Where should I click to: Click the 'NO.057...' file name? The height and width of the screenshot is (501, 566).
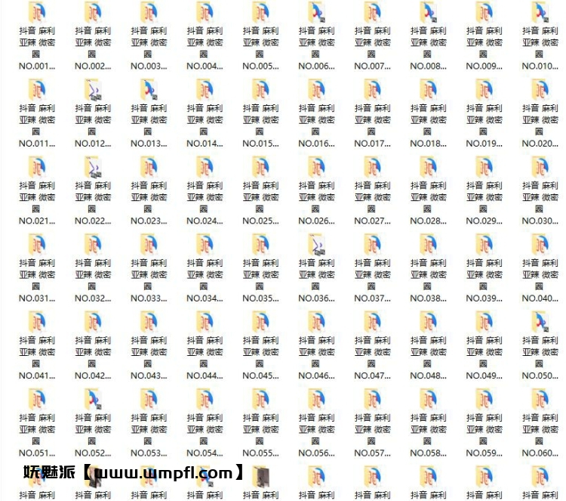coord(373,453)
